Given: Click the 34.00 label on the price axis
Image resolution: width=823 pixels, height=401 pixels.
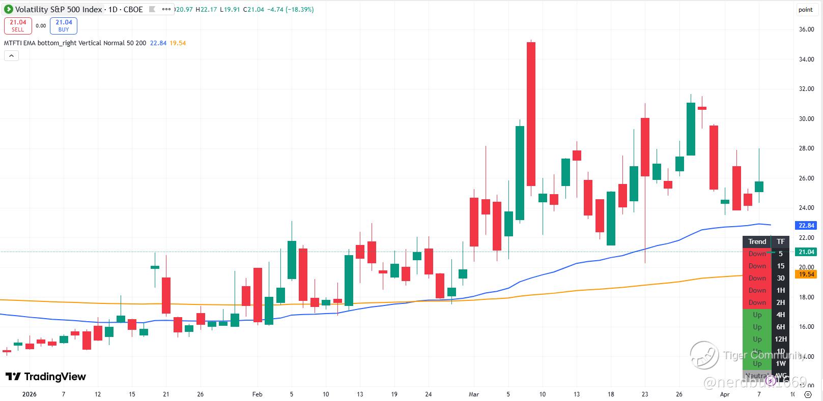Looking at the screenshot, I should pos(806,59).
